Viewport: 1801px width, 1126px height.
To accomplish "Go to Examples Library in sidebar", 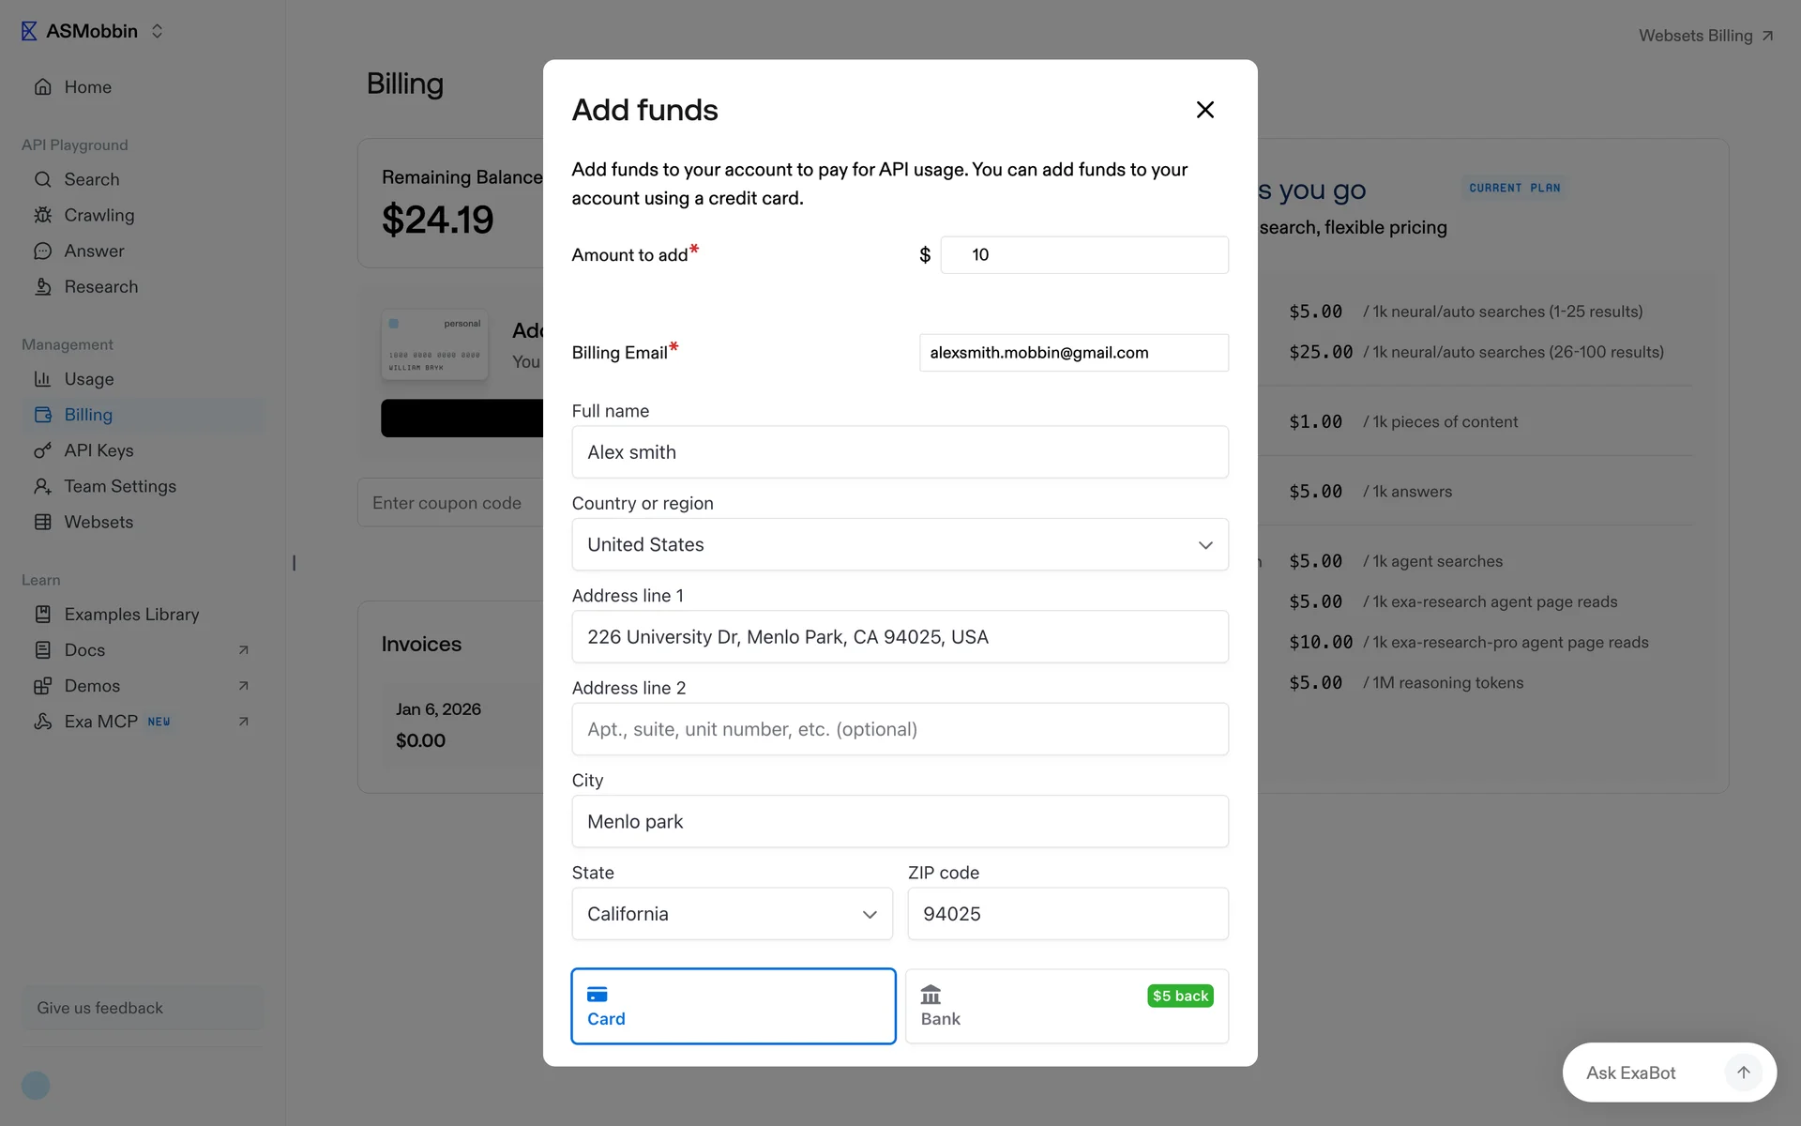I will (131, 615).
